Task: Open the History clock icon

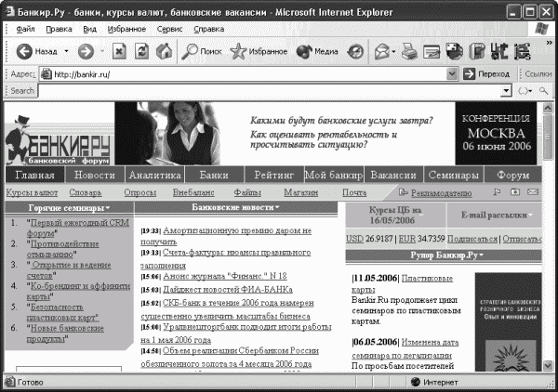Action: coord(355,51)
